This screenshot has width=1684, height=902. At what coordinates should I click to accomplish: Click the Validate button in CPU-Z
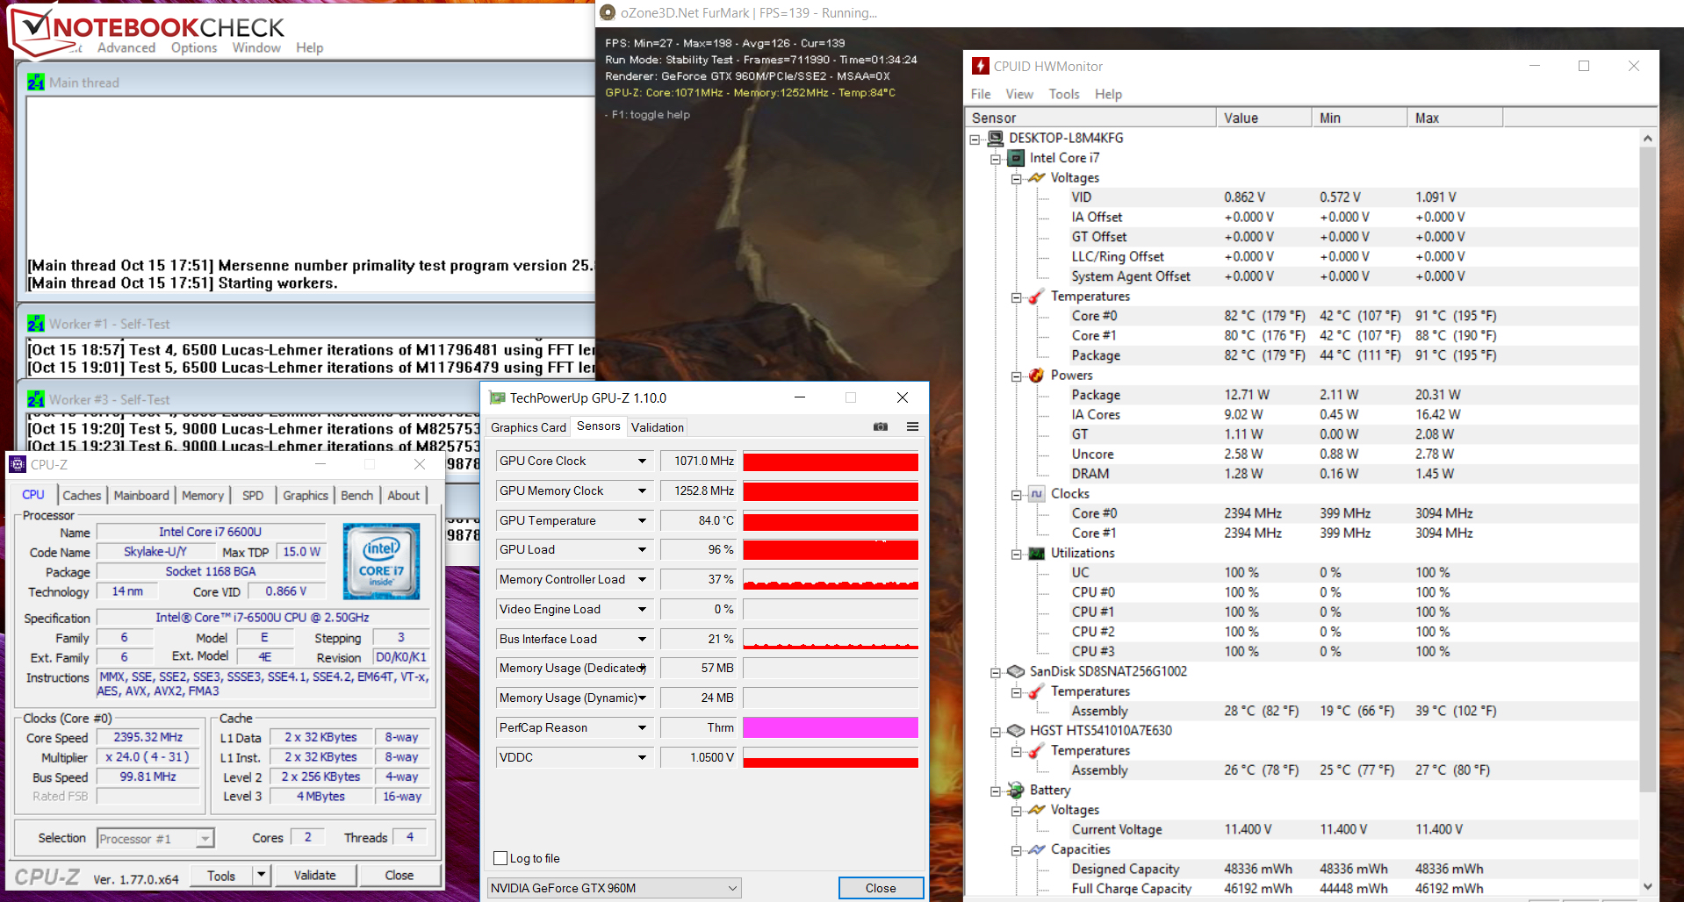click(314, 875)
